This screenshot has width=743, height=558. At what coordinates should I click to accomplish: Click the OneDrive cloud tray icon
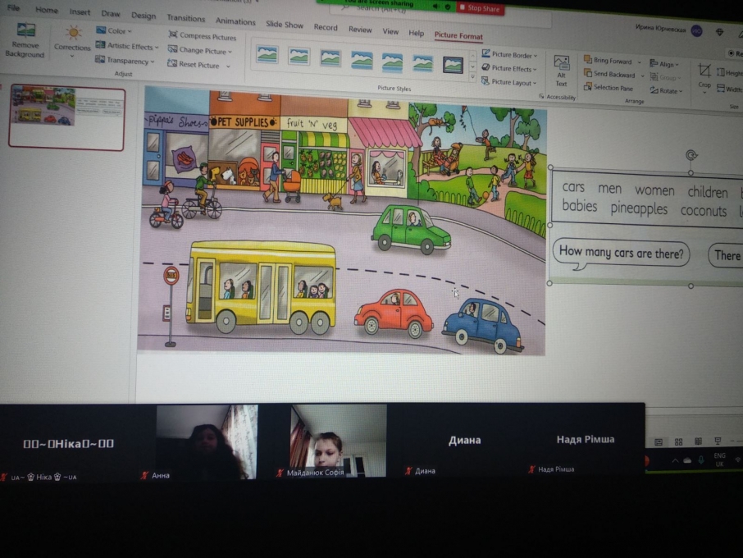[687, 460]
